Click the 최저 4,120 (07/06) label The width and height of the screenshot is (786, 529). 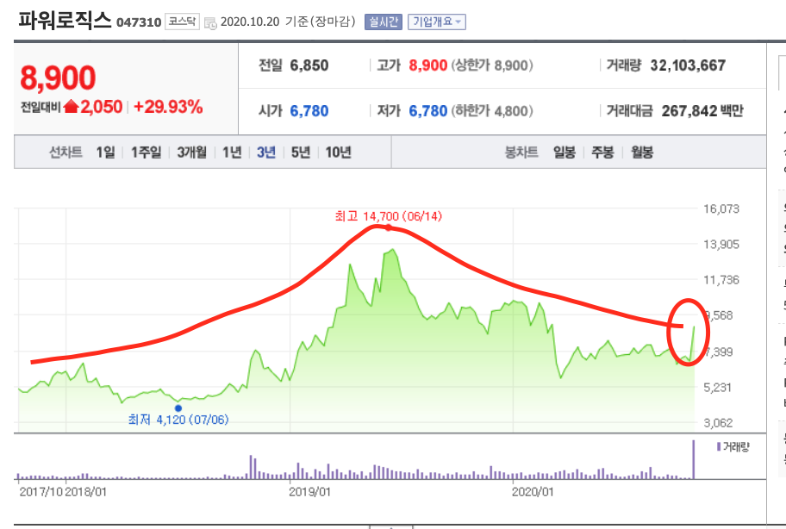(x=178, y=420)
